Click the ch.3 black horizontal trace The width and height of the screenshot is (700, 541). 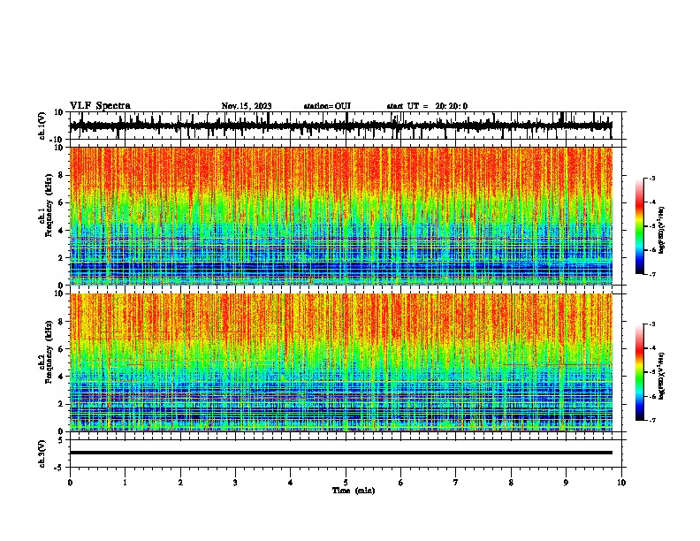pyautogui.click(x=340, y=453)
